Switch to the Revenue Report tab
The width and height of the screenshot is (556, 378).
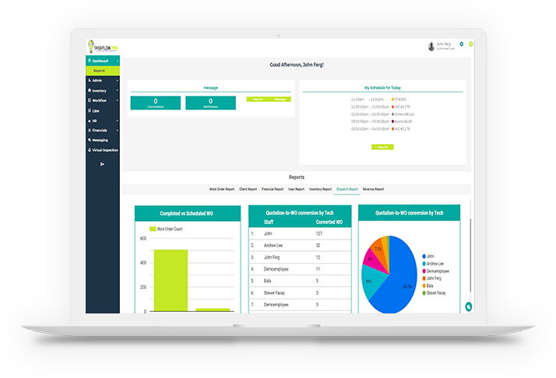click(x=373, y=189)
